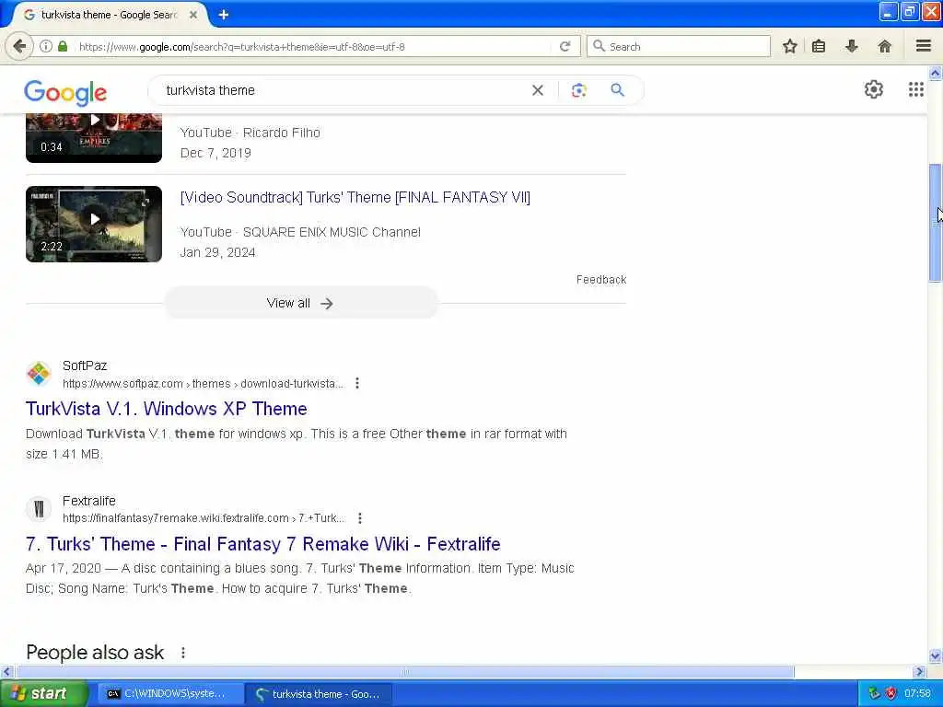This screenshot has width=943, height=707.
Task: Click YouTube · Ricardo Filho text
Action: [x=250, y=133]
